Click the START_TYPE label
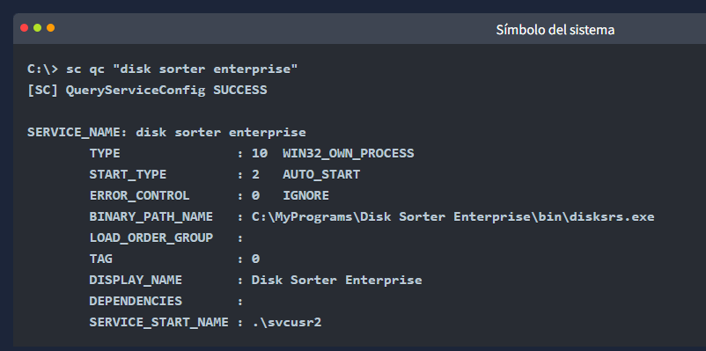This screenshot has width=706, height=351. click(128, 175)
